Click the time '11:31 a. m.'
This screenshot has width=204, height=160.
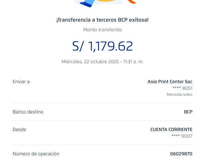[133, 62]
